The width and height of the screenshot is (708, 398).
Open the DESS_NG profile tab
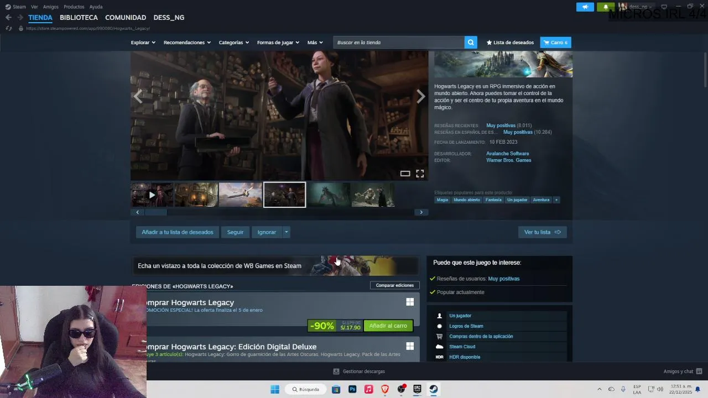click(x=169, y=18)
